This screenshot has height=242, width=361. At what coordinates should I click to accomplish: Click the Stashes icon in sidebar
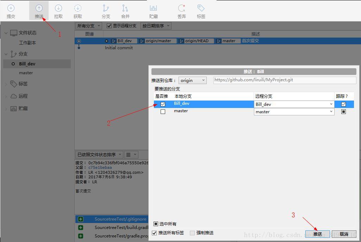click(14, 109)
